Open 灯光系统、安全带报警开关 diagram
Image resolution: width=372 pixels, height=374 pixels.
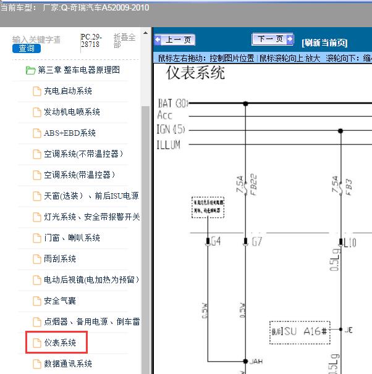click(x=91, y=217)
